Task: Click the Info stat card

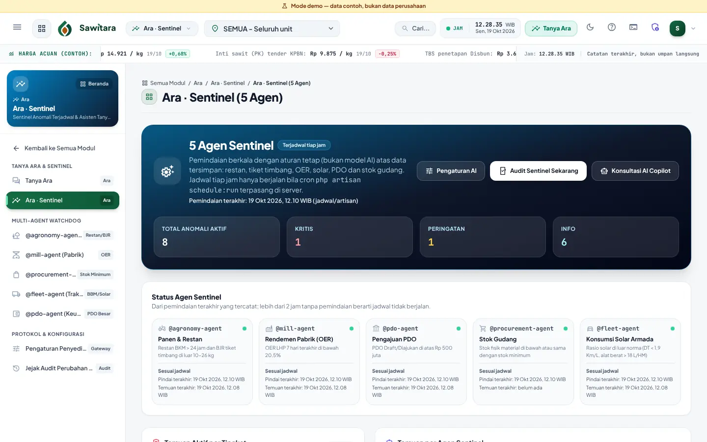Action: click(616, 237)
